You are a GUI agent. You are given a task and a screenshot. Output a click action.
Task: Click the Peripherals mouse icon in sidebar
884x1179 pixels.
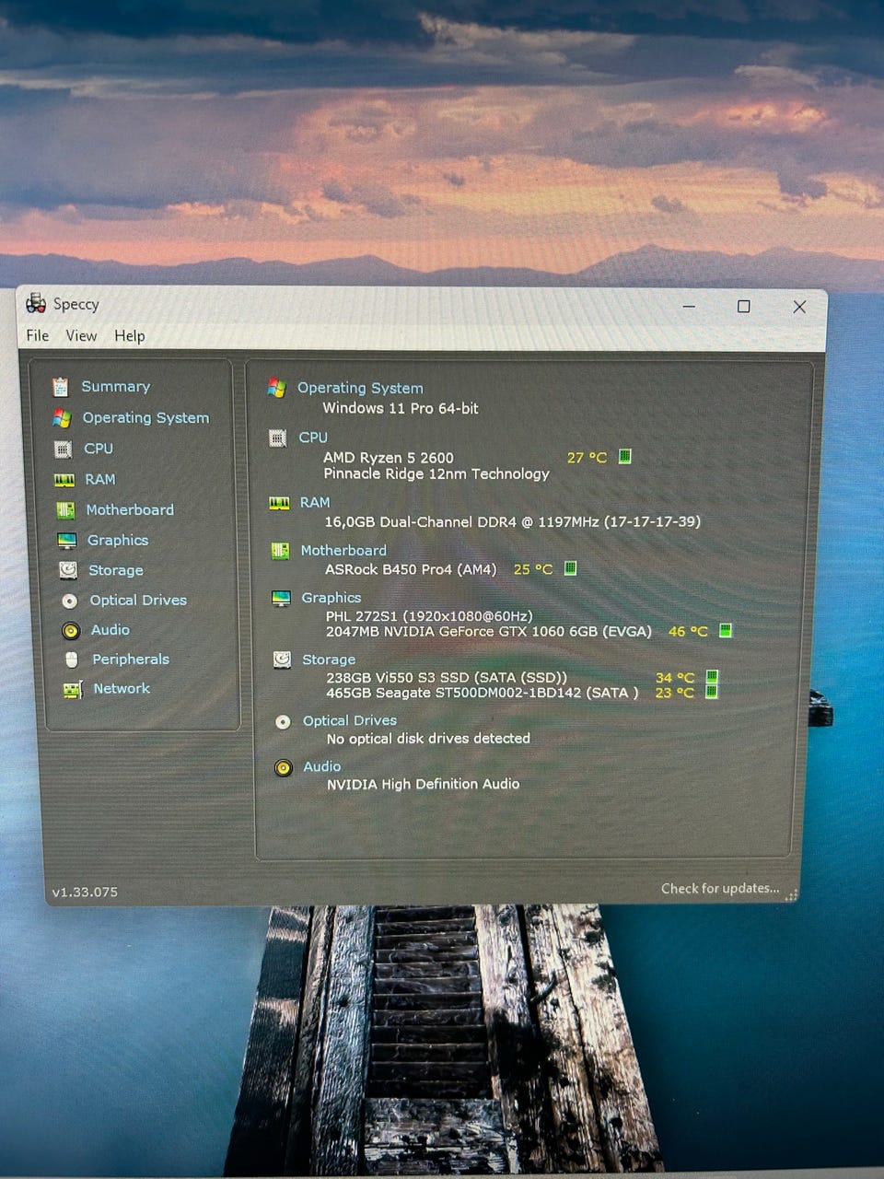(72, 660)
